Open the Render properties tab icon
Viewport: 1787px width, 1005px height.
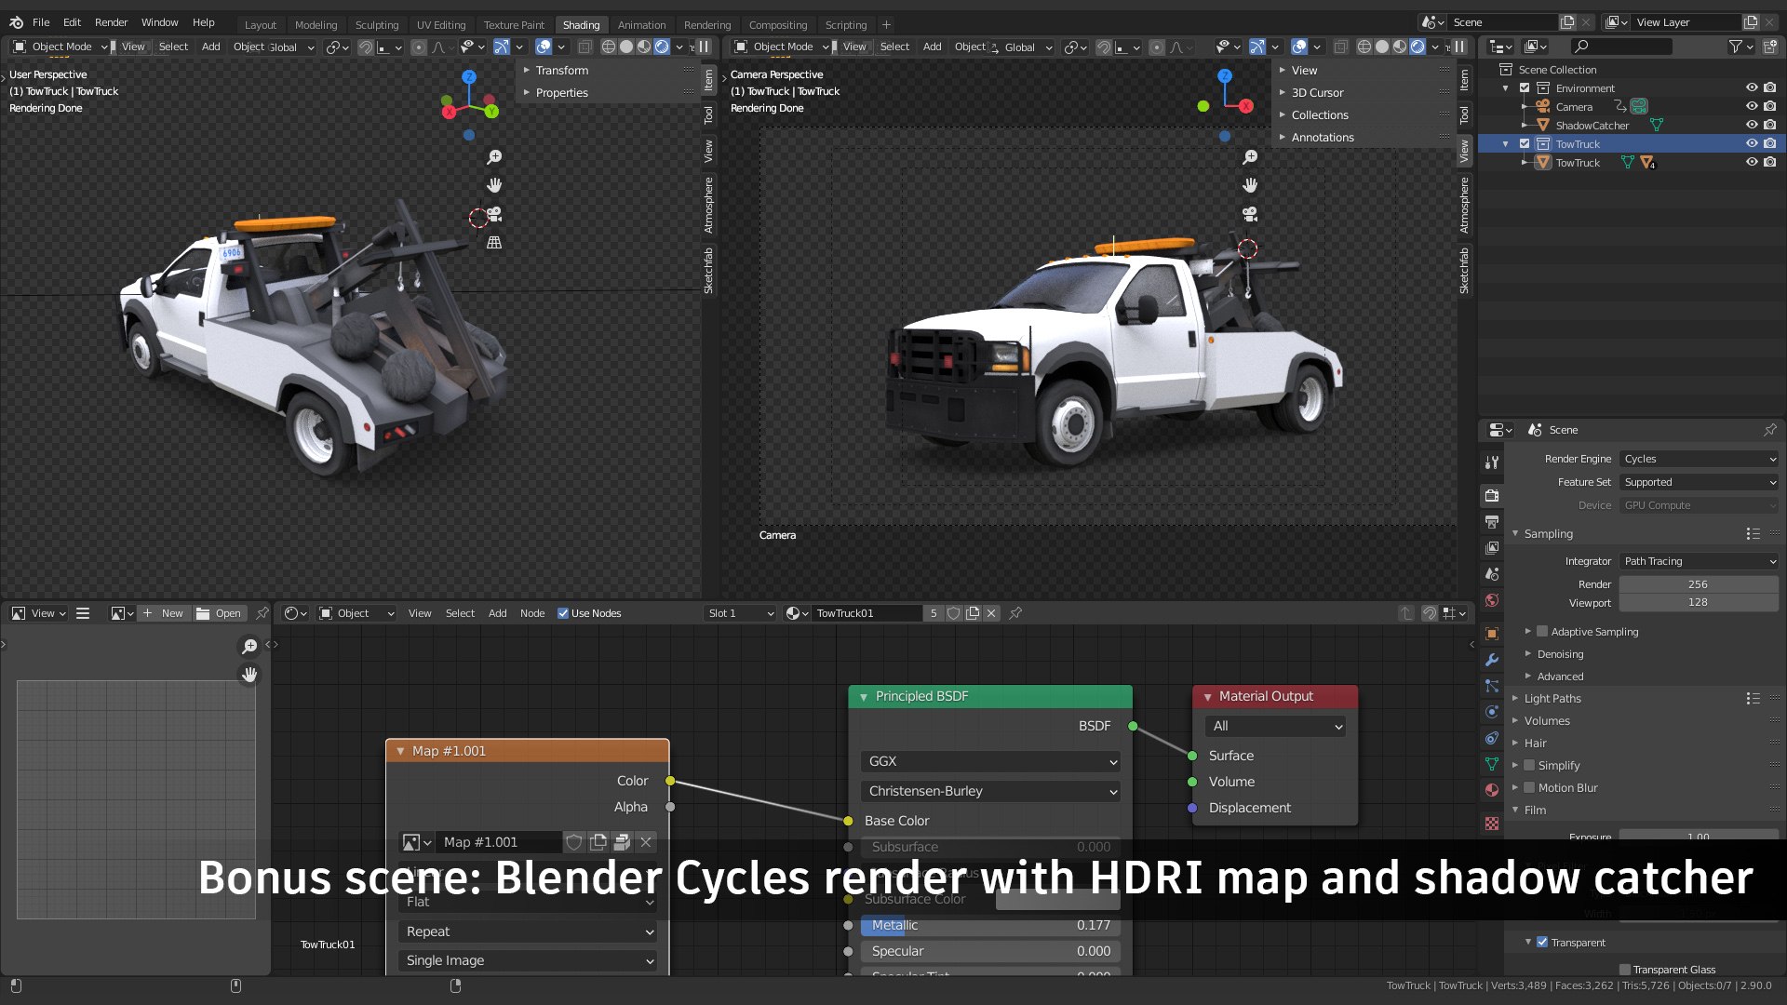click(1492, 496)
